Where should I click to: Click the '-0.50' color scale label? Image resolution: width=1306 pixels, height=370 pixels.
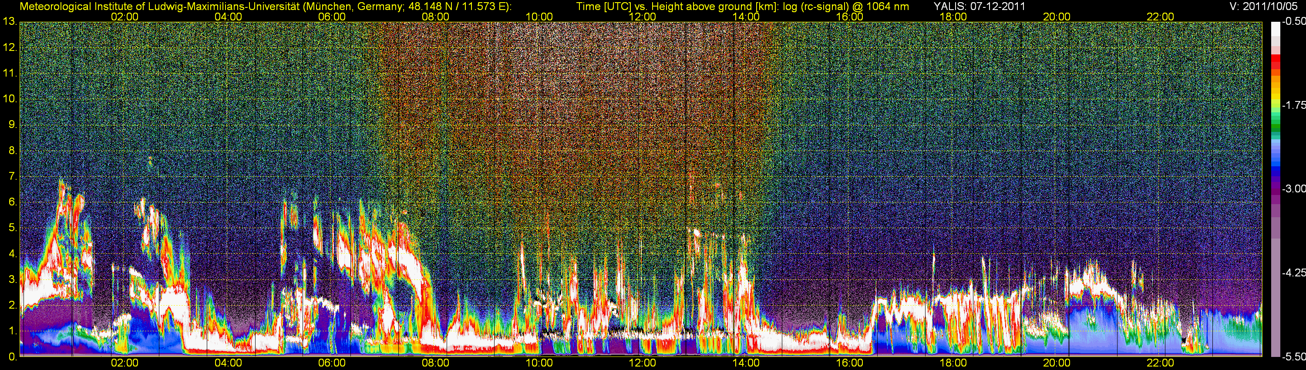point(1294,22)
